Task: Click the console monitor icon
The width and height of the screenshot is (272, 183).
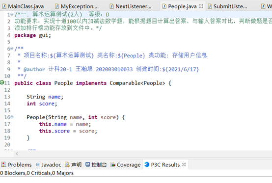Action: [x=88, y=164]
